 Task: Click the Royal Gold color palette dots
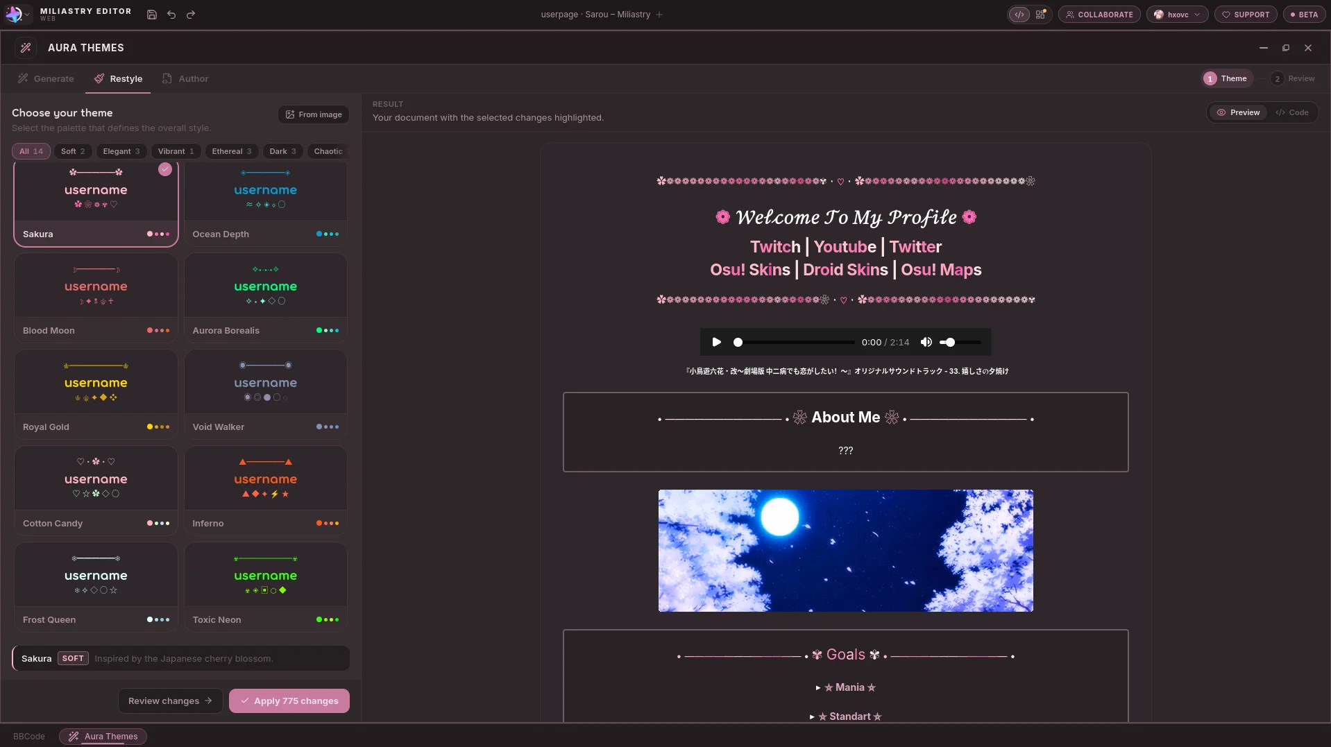pyautogui.click(x=158, y=427)
